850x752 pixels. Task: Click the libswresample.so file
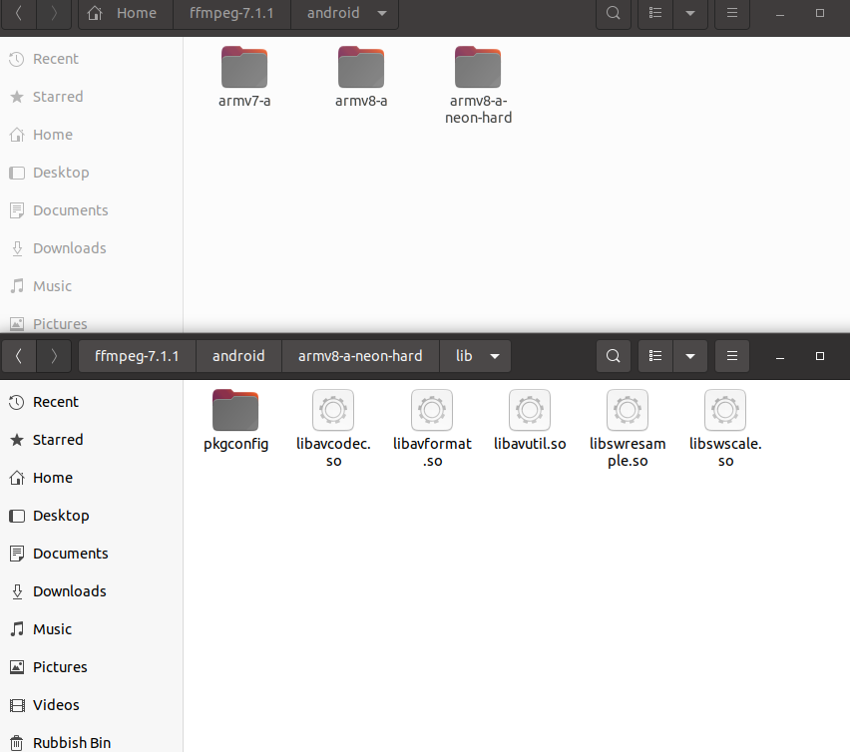(x=628, y=428)
